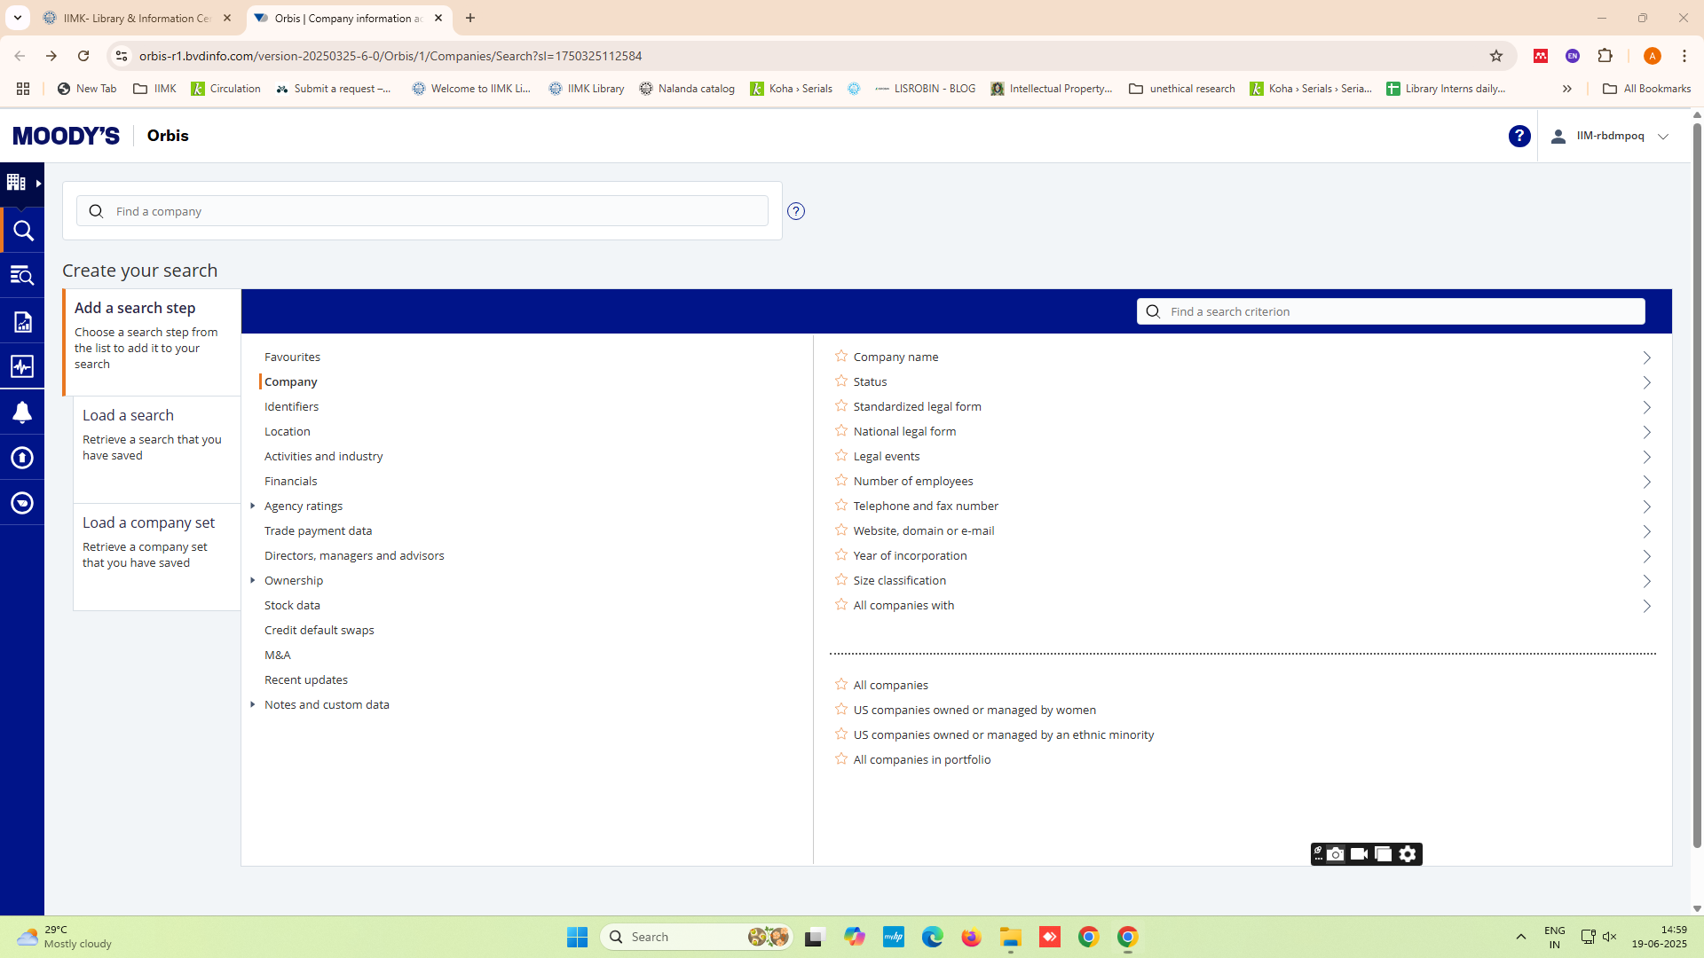The width and height of the screenshot is (1704, 958).
Task: Toggle the favourite star for Number of employees
Action: point(841,481)
